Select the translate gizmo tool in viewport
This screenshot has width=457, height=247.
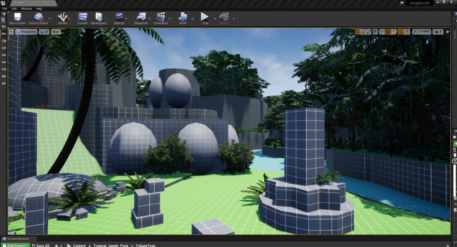(357, 32)
